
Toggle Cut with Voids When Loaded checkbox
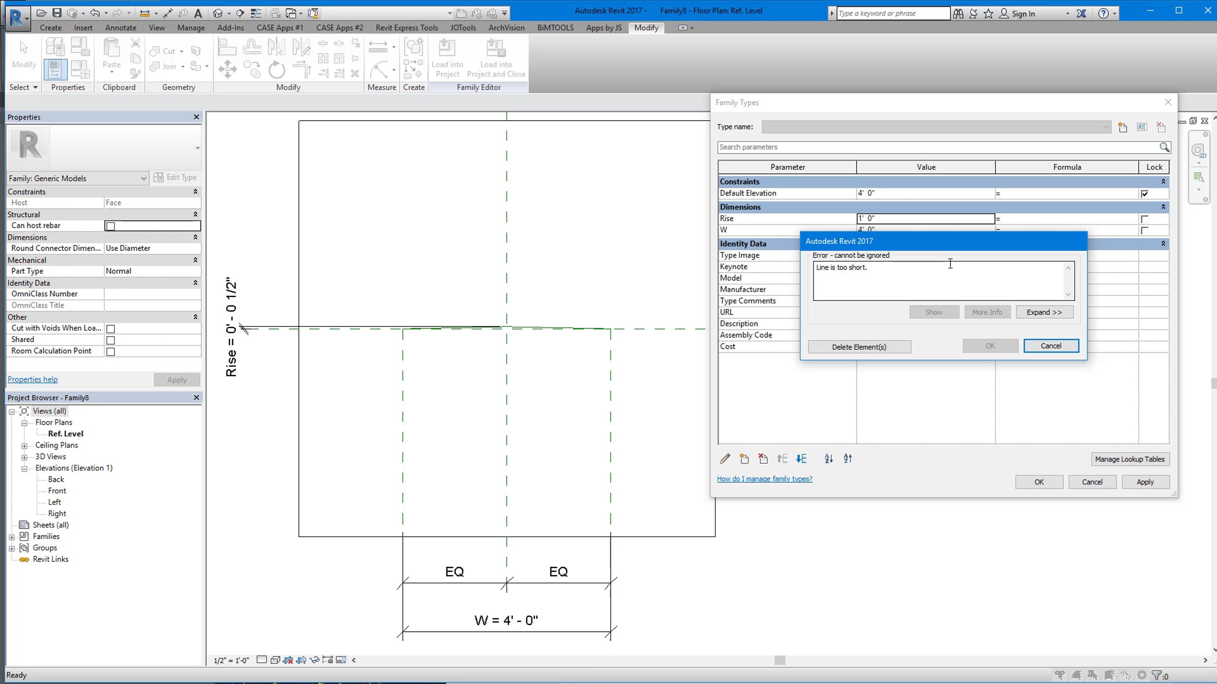click(111, 329)
